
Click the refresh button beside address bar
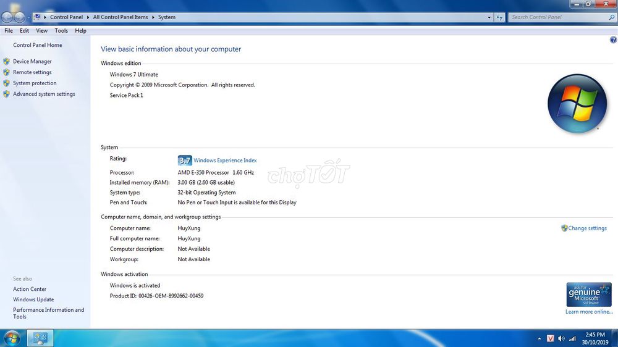(x=499, y=17)
